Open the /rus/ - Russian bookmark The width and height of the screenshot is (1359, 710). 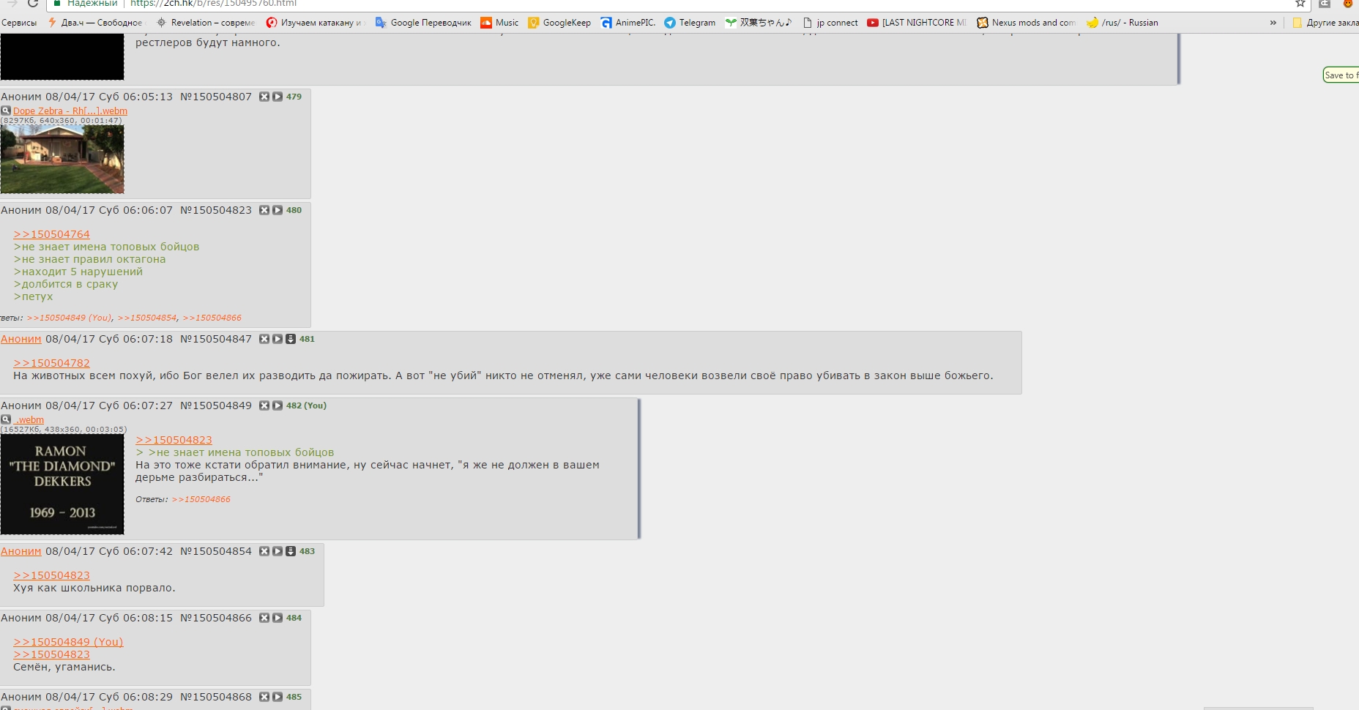click(x=1122, y=23)
